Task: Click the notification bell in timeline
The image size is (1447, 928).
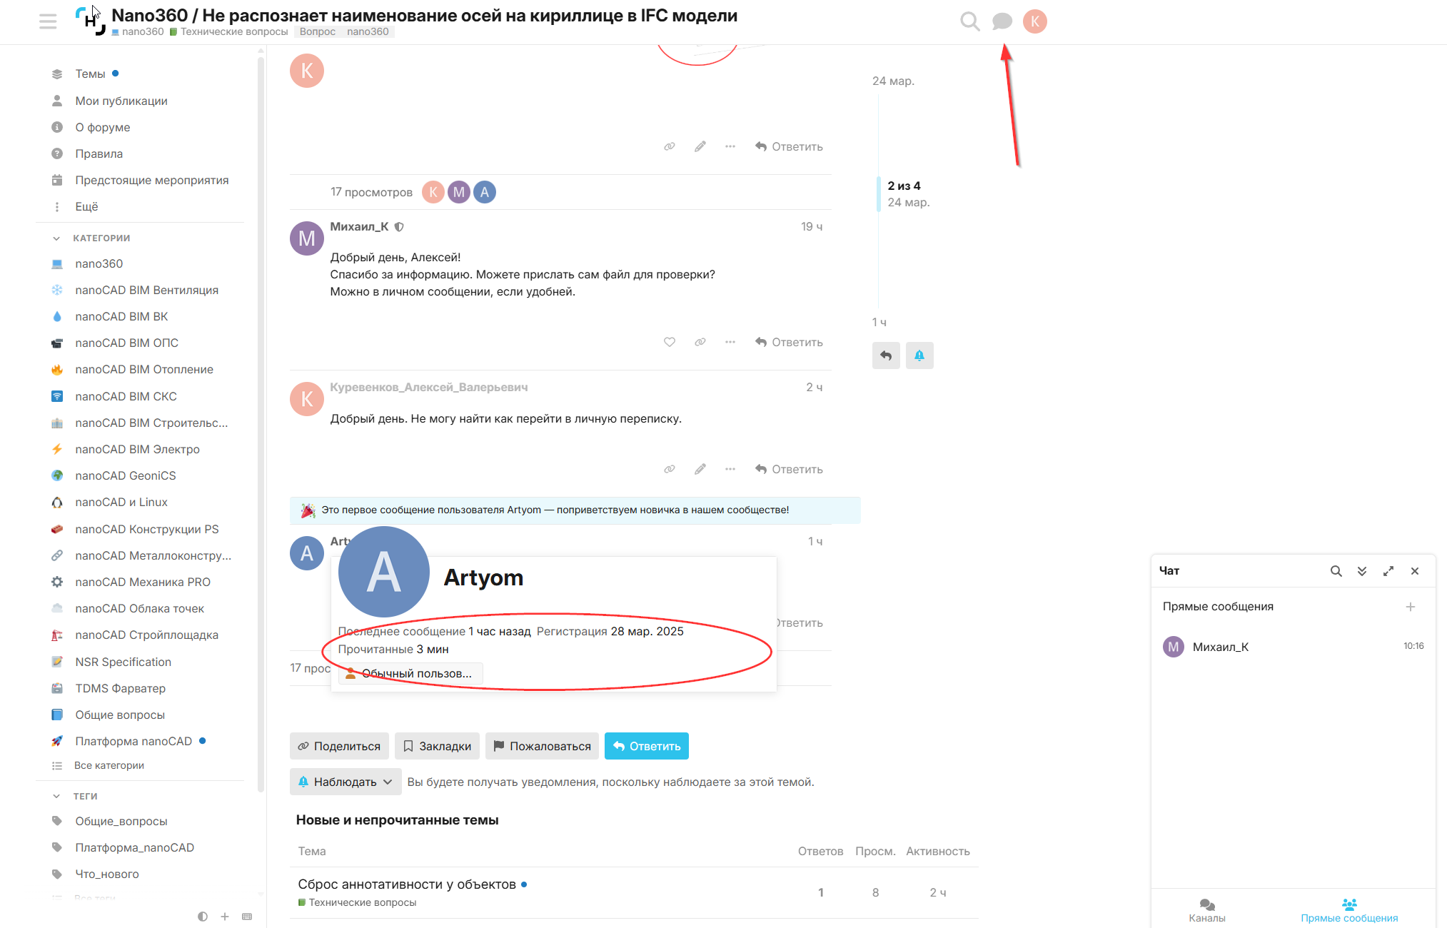Action: [x=919, y=355]
